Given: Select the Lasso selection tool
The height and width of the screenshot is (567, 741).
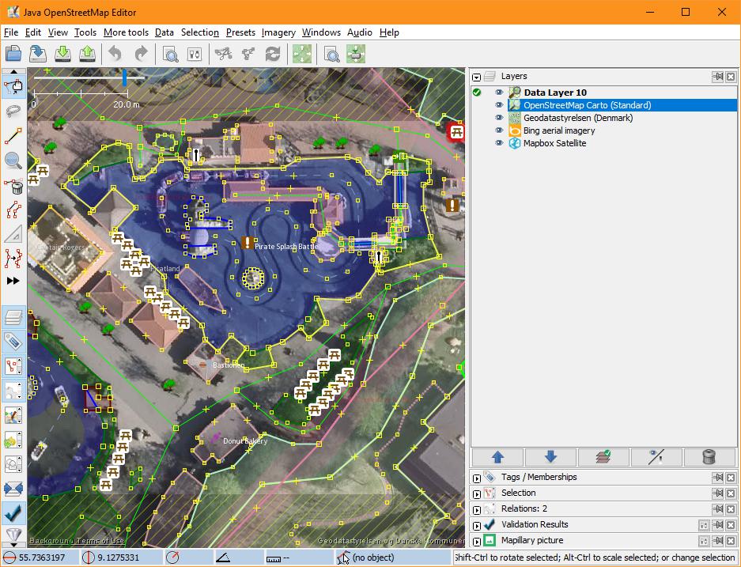Looking at the screenshot, I should pyautogui.click(x=13, y=111).
